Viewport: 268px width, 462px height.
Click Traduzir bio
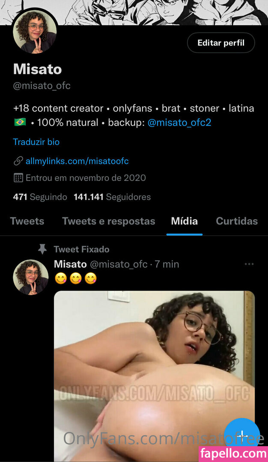click(36, 142)
